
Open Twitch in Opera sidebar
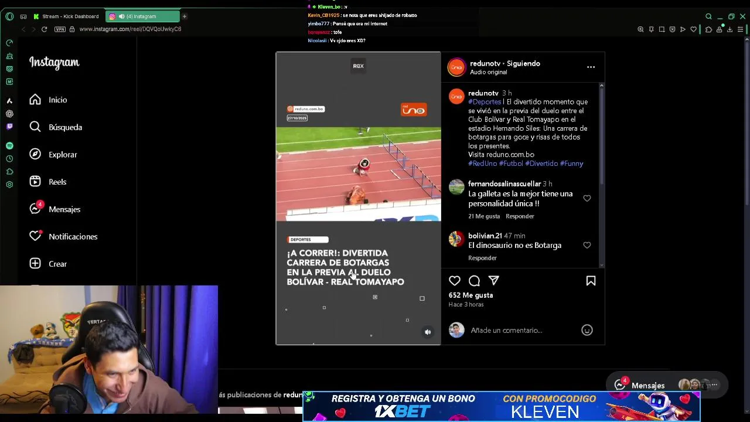point(9,127)
